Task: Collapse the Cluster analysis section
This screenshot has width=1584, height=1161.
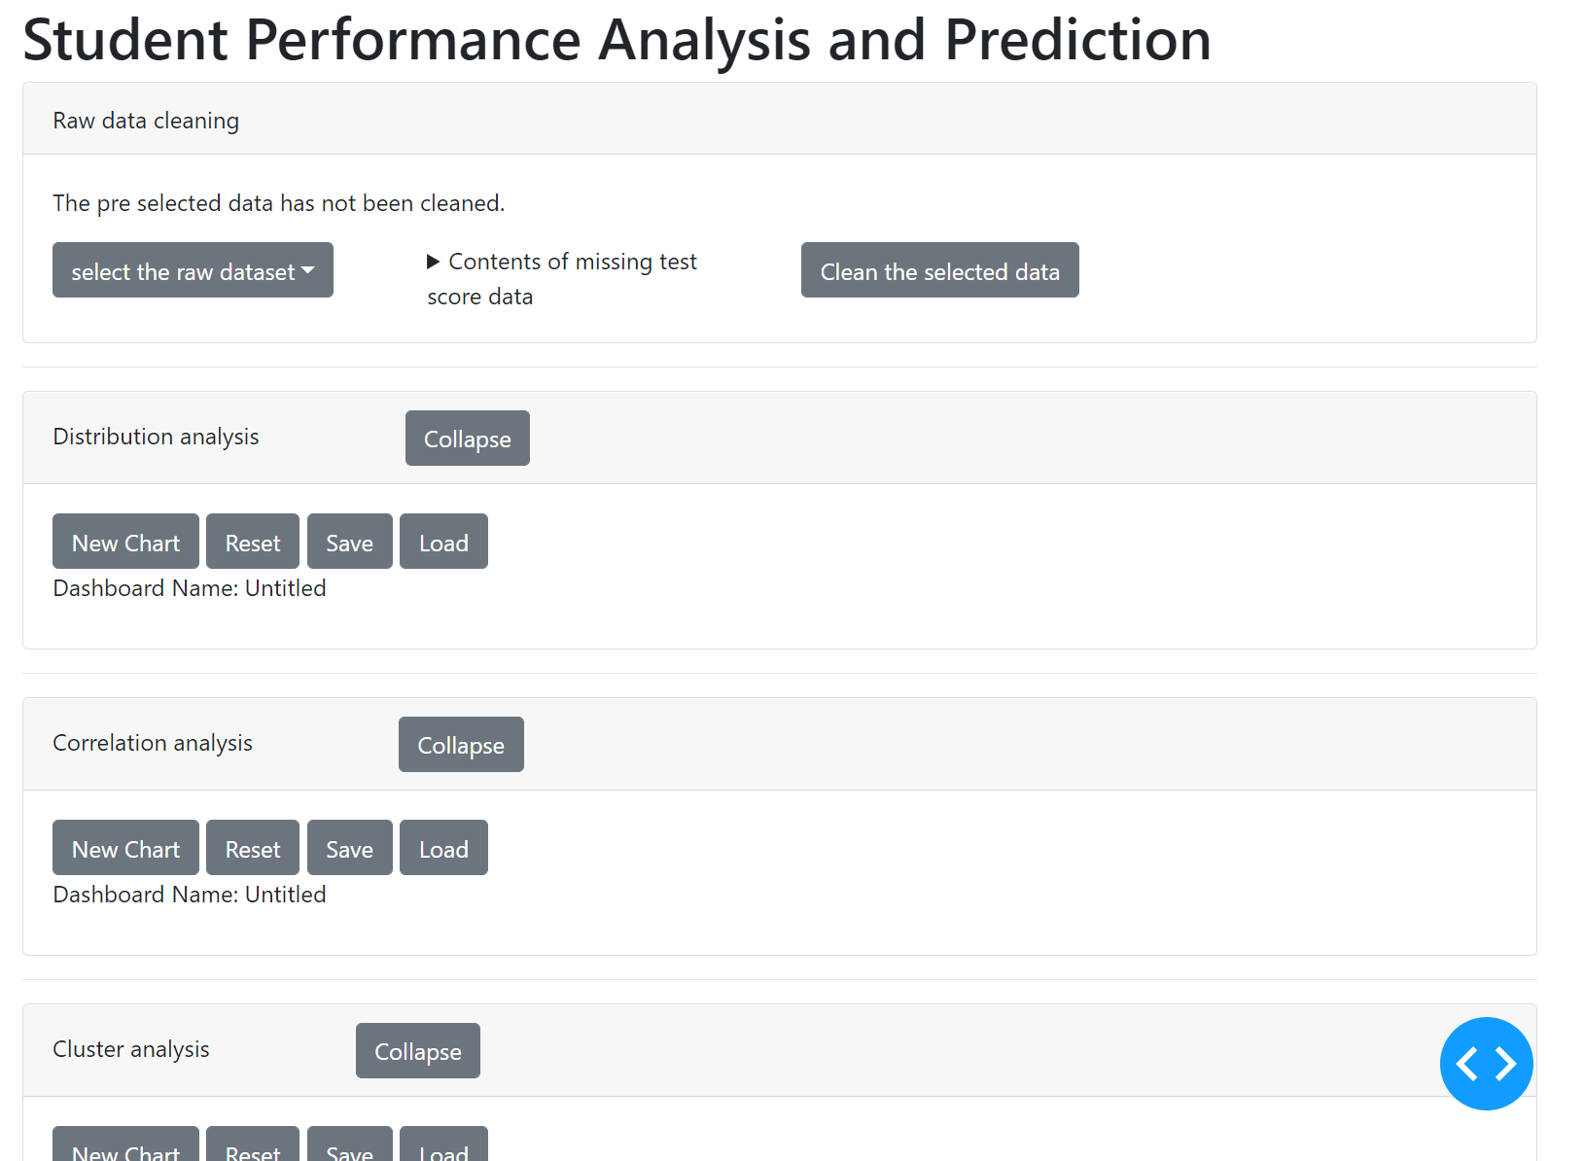Action: click(x=417, y=1051)
